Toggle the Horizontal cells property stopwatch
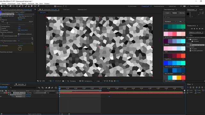Image resolution: width=205 pixels, height=115 pixels. pos(3,36)
